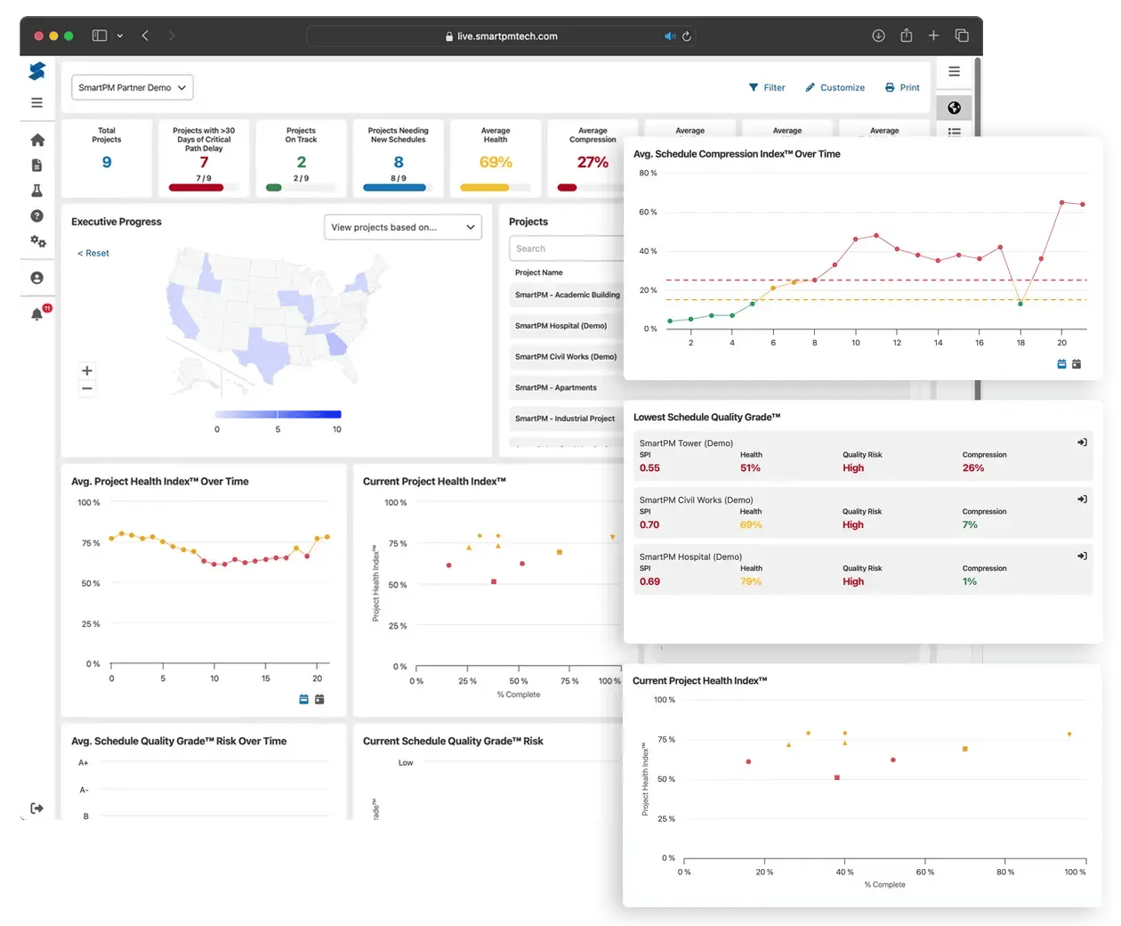Image resolution: width=1121 pixels, height=926 pixels.
Task: Open browser downloads icon
Action: pos(878,36)
